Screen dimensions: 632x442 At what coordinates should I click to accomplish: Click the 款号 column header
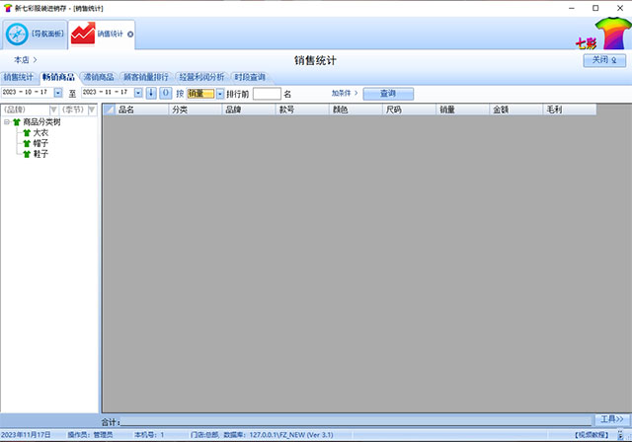[x=302, y=110]
